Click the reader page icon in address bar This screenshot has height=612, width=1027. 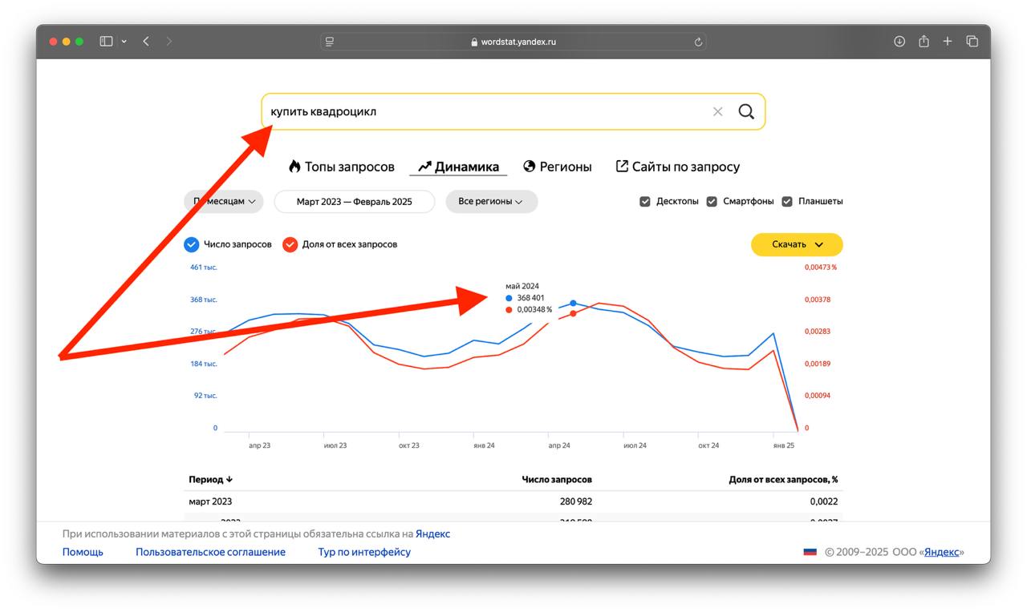[330, 42]
